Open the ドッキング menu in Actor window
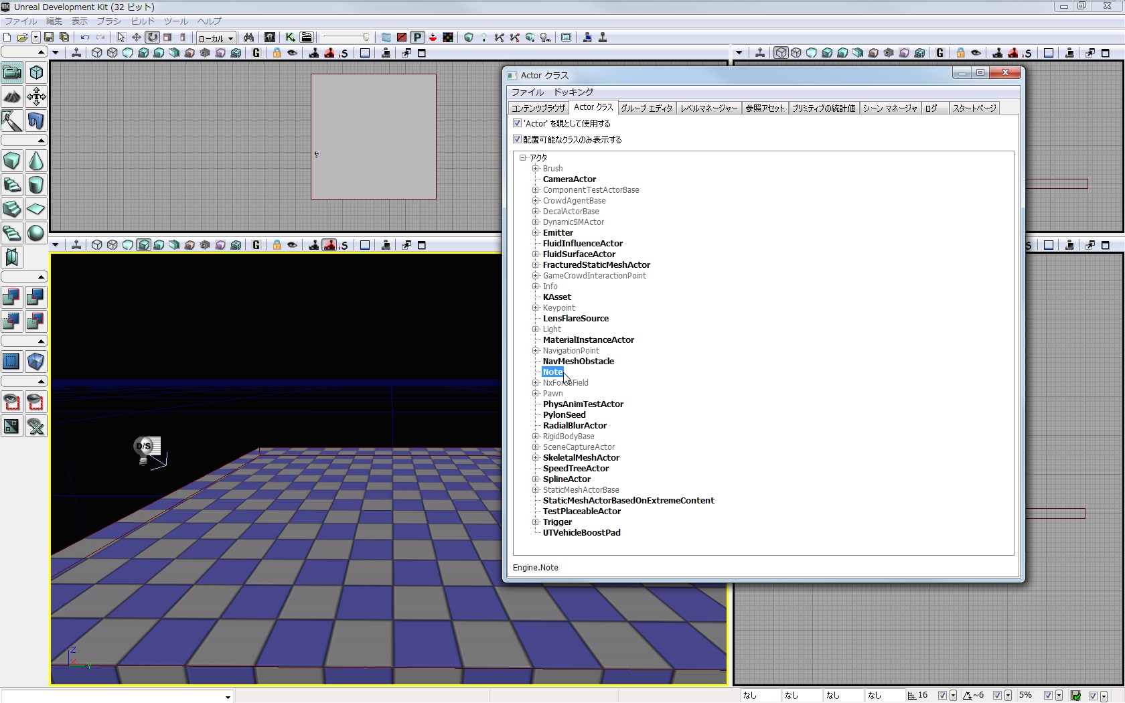Screen dimensions: 1125x703 coord(573,92)
